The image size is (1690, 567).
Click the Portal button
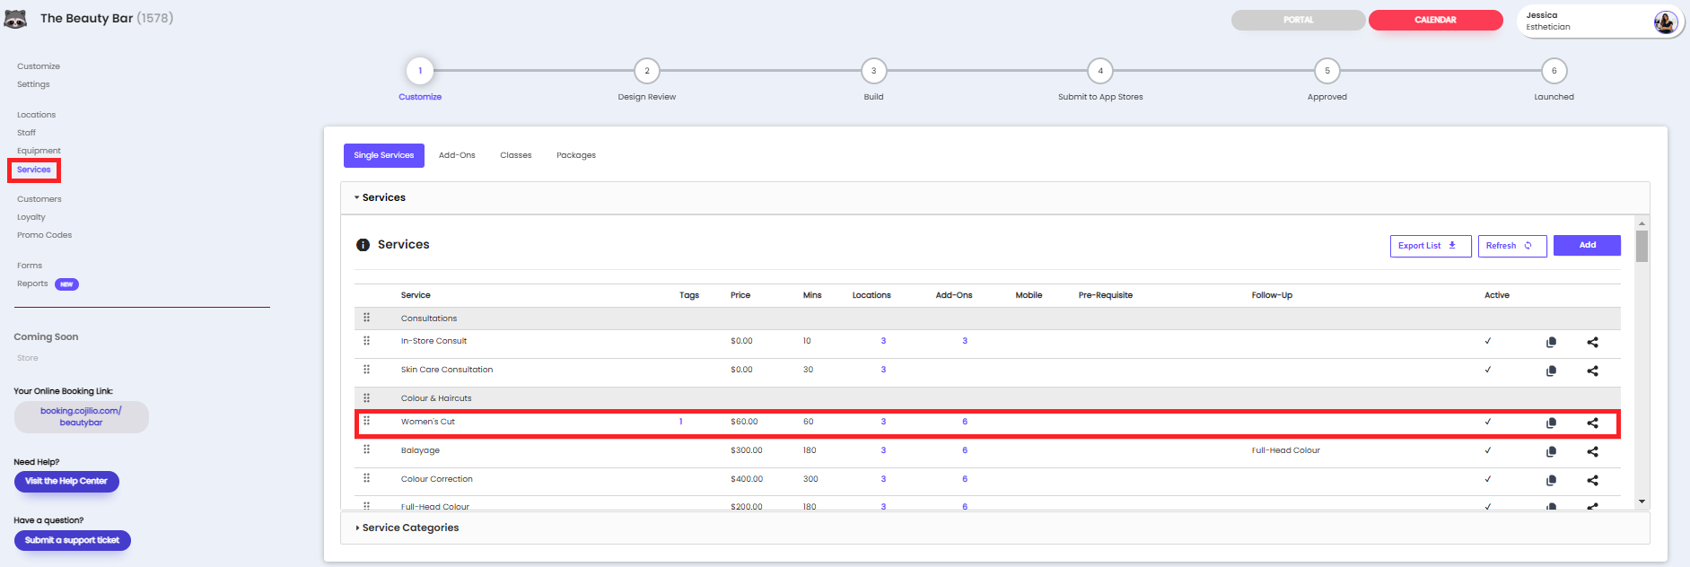[x=1298, y=20]
